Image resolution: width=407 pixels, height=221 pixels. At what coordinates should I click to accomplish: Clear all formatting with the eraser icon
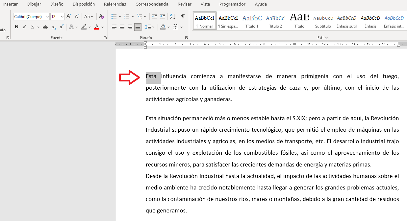tap(102, 16)
